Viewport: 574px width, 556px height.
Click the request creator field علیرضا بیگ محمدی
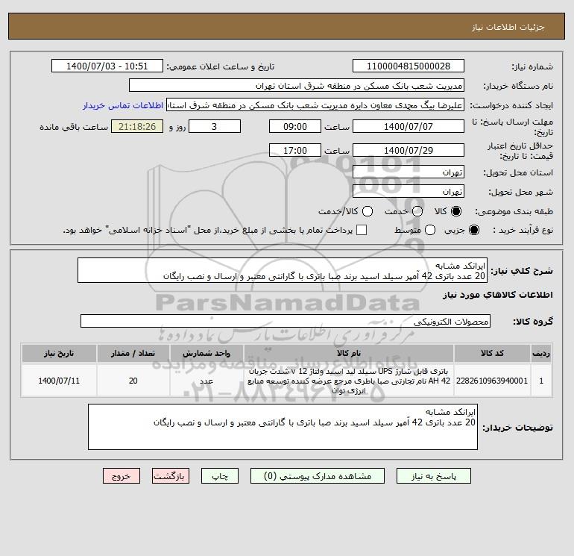pyautogui.click(x=315, y=105)
